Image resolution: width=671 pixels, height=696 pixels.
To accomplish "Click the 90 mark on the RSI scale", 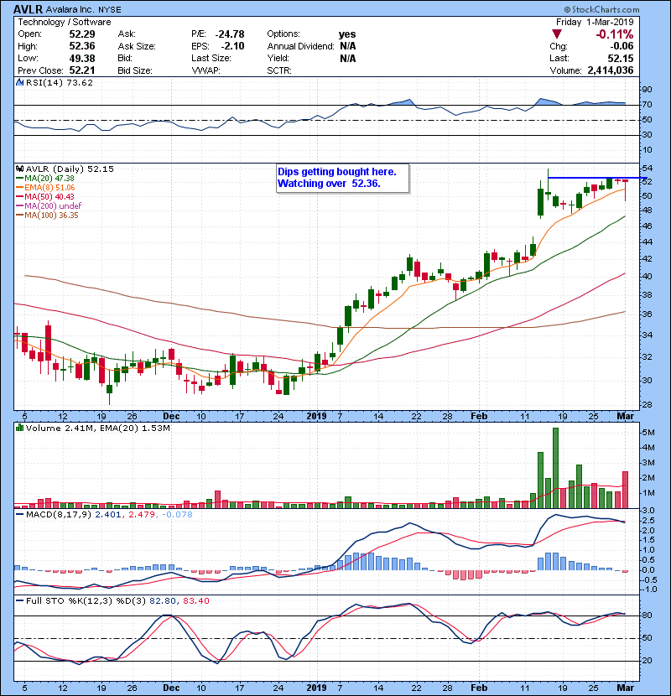I will point(647,90).
